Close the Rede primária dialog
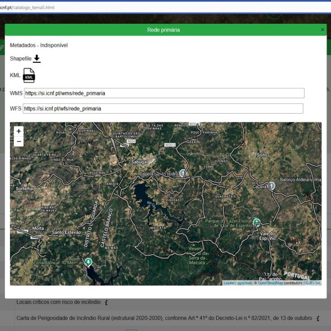The image size is (331, 331). coord(322,30)
